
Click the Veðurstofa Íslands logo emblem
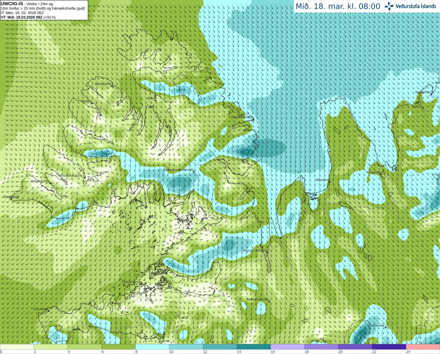pyautogui.click(x=389, y=6)
